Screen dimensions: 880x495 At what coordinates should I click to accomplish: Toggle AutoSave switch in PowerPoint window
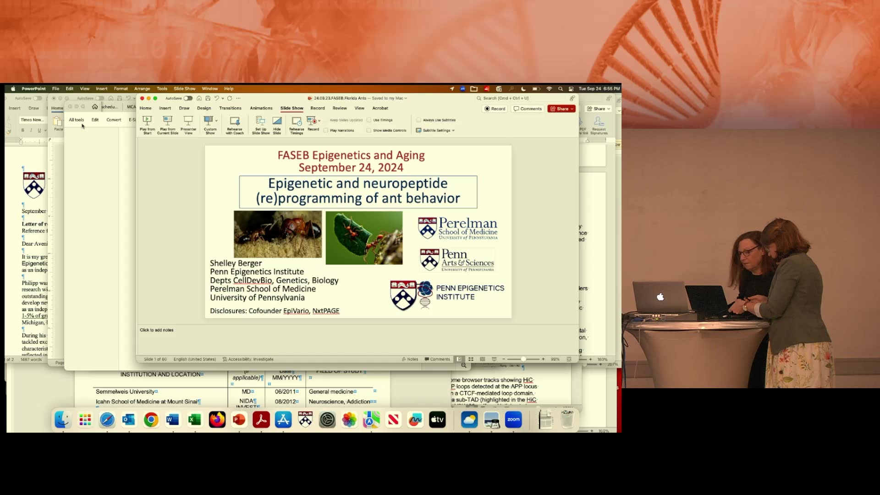coord(188,98)
